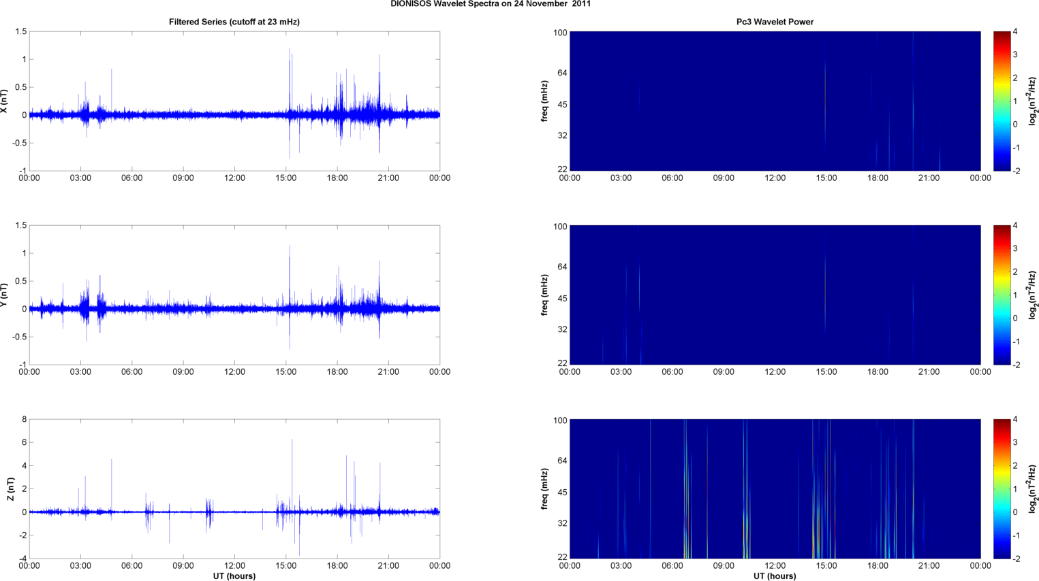Click inside the Y component filtered series plot

point(234,295)
